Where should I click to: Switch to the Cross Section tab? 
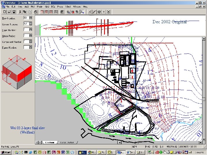[67, 142]
